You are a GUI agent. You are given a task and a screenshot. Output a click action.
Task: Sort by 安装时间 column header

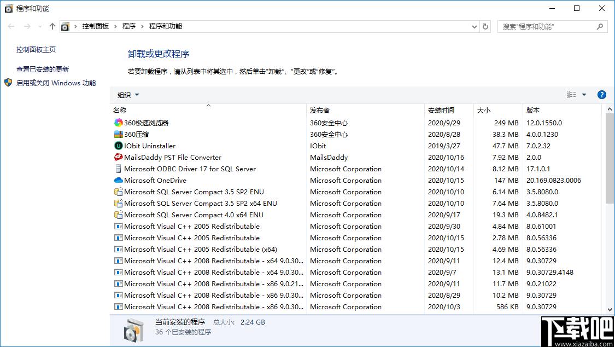click(449, 111)
